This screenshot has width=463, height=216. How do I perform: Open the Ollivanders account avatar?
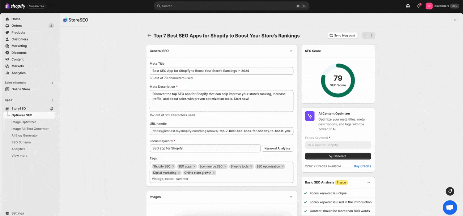[429, 6]
